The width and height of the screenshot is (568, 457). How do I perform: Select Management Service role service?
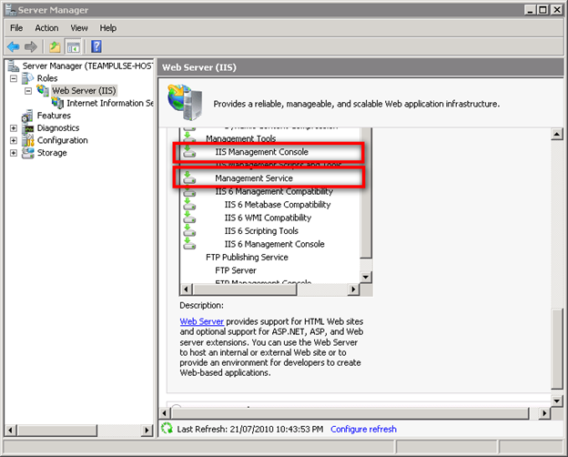[254, 178]
